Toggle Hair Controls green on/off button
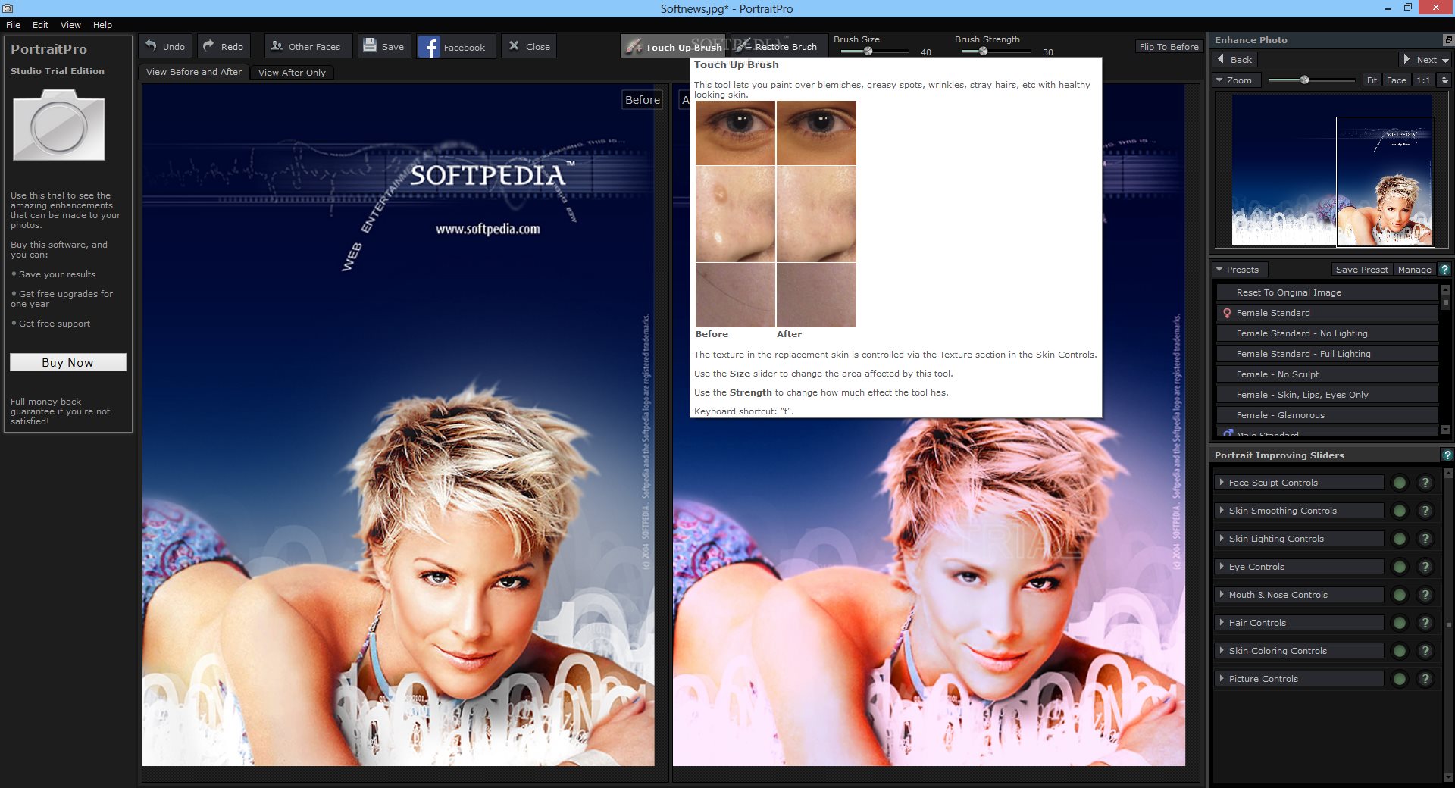 click(x=1400, y=623)
